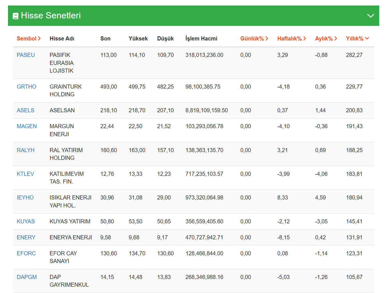Click RALYH high price 163,00

(137, 150)
